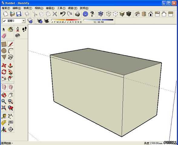The height and width of the screenshot is (145, 178).
Task: Activate the Circle drawing tool
Action: (x=4, y=51)
